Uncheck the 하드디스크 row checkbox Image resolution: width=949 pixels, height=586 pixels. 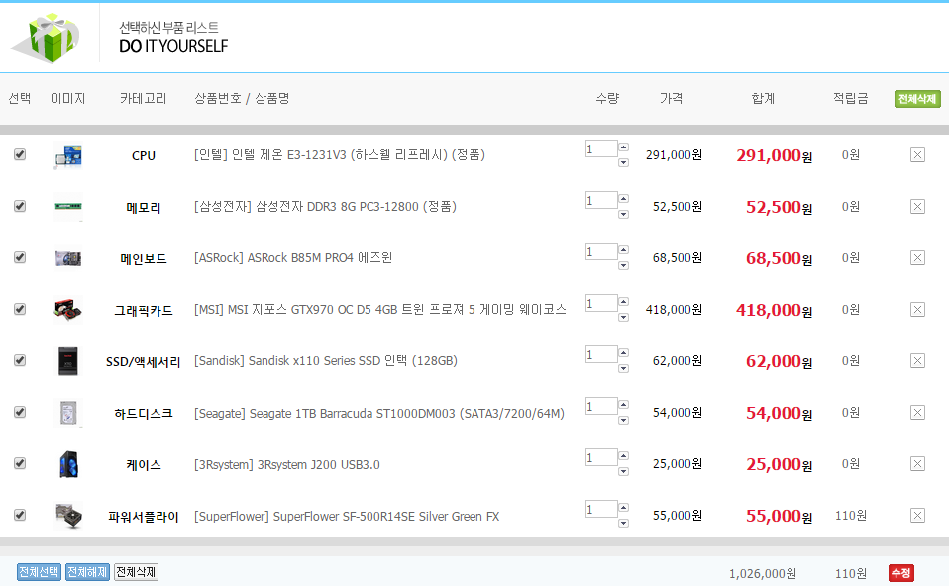tap(20, 412)
